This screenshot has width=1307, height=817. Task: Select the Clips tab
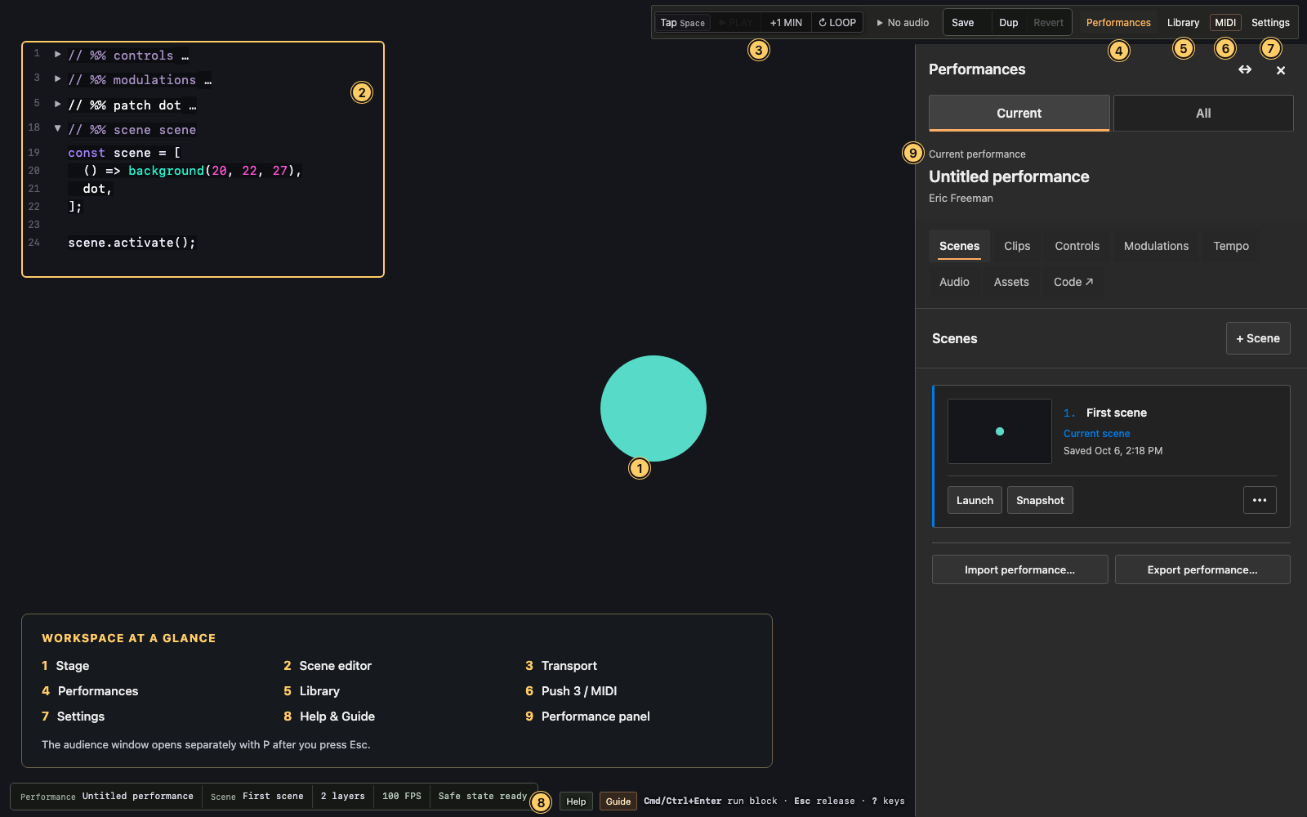[x=1017, y=246]
